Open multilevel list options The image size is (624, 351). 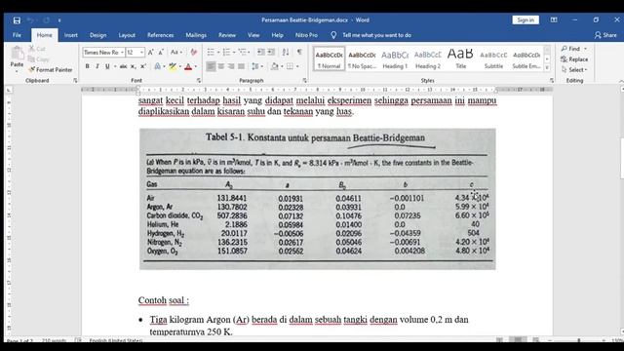243,52
